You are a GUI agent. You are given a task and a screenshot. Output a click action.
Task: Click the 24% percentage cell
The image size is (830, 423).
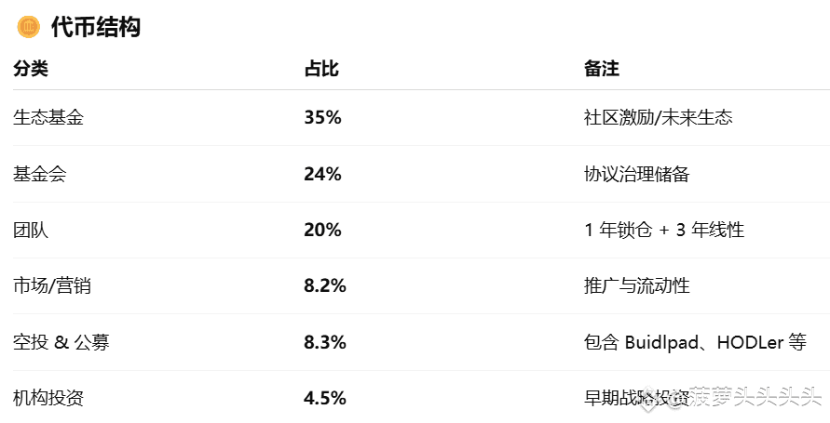pyautogui.click(x=322, y=174)
